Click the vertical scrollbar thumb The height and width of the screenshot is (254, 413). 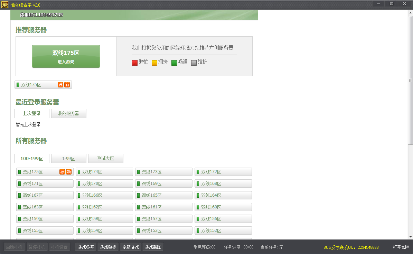410,81
